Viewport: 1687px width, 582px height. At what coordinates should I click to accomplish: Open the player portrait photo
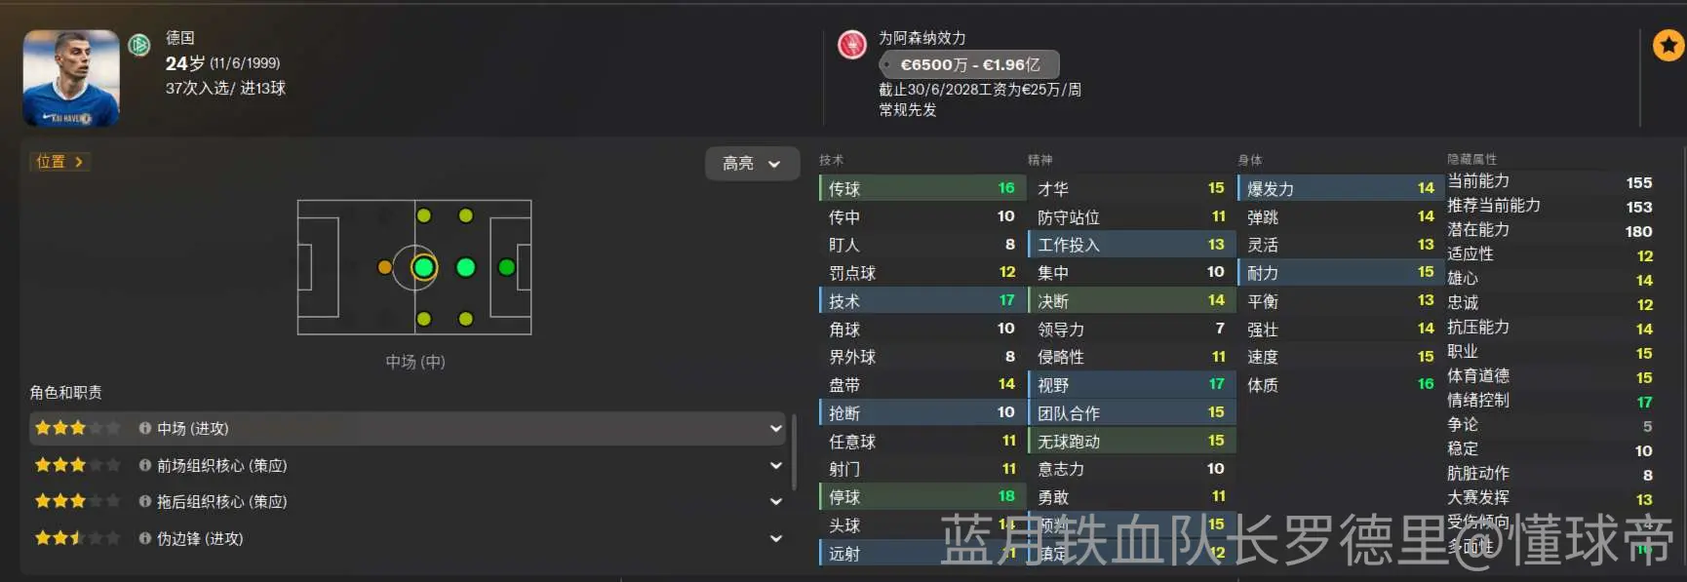pos(71,78)
